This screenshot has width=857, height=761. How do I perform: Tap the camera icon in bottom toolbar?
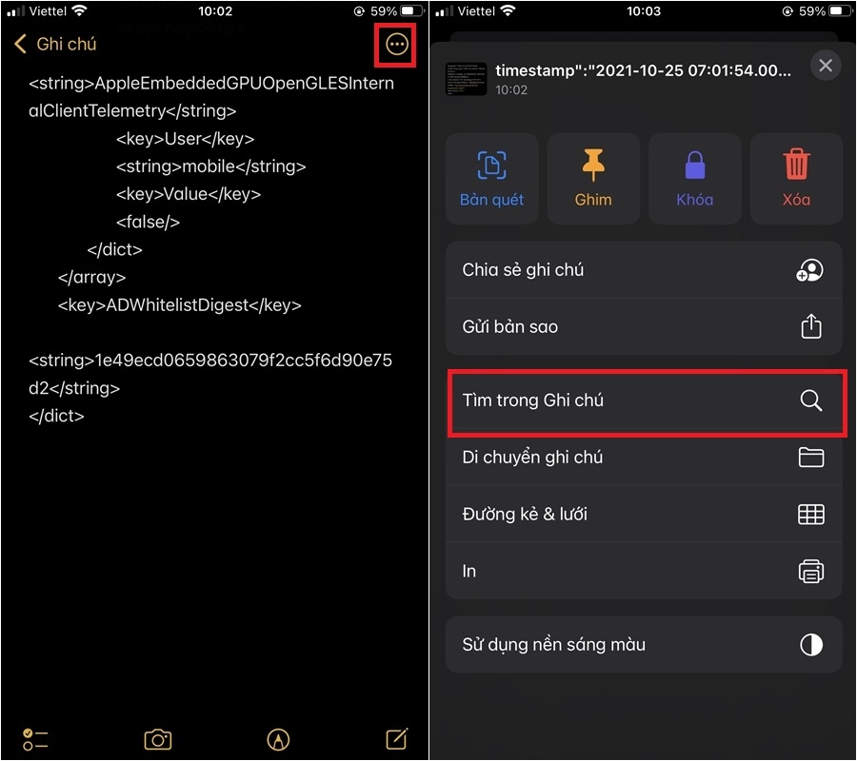(x=158, y=740)
